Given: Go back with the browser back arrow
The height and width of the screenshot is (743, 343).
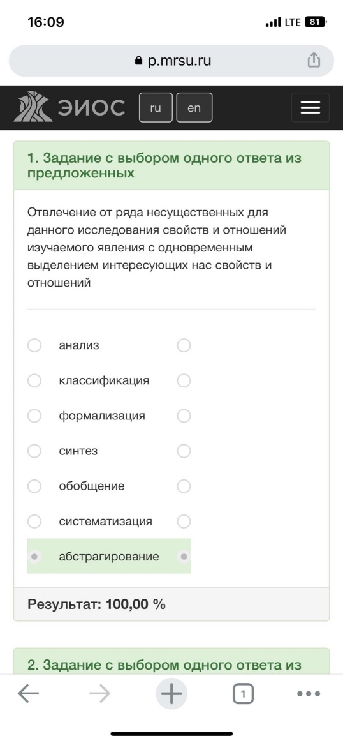Looking at the screenshot, I should 29,694.
